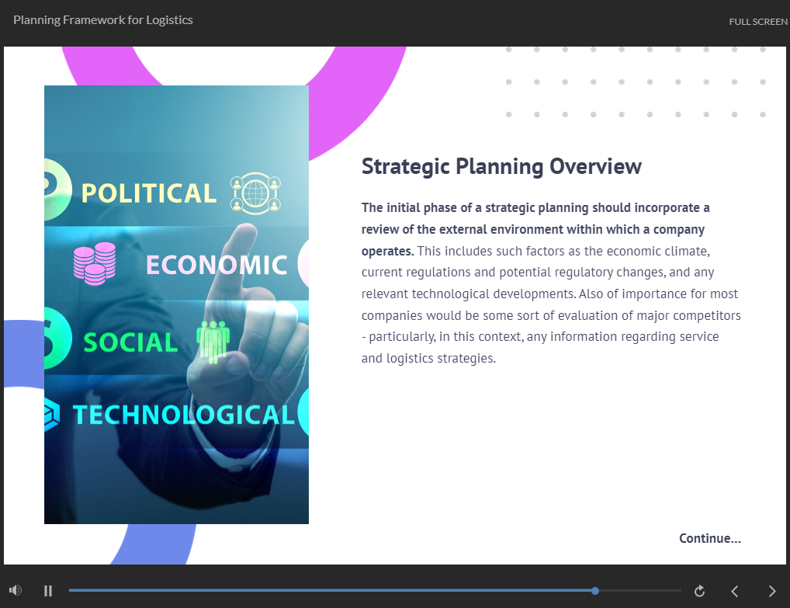Click the globe network icon beside POLITICAL
790x608 pixels.
coord(255,193)
